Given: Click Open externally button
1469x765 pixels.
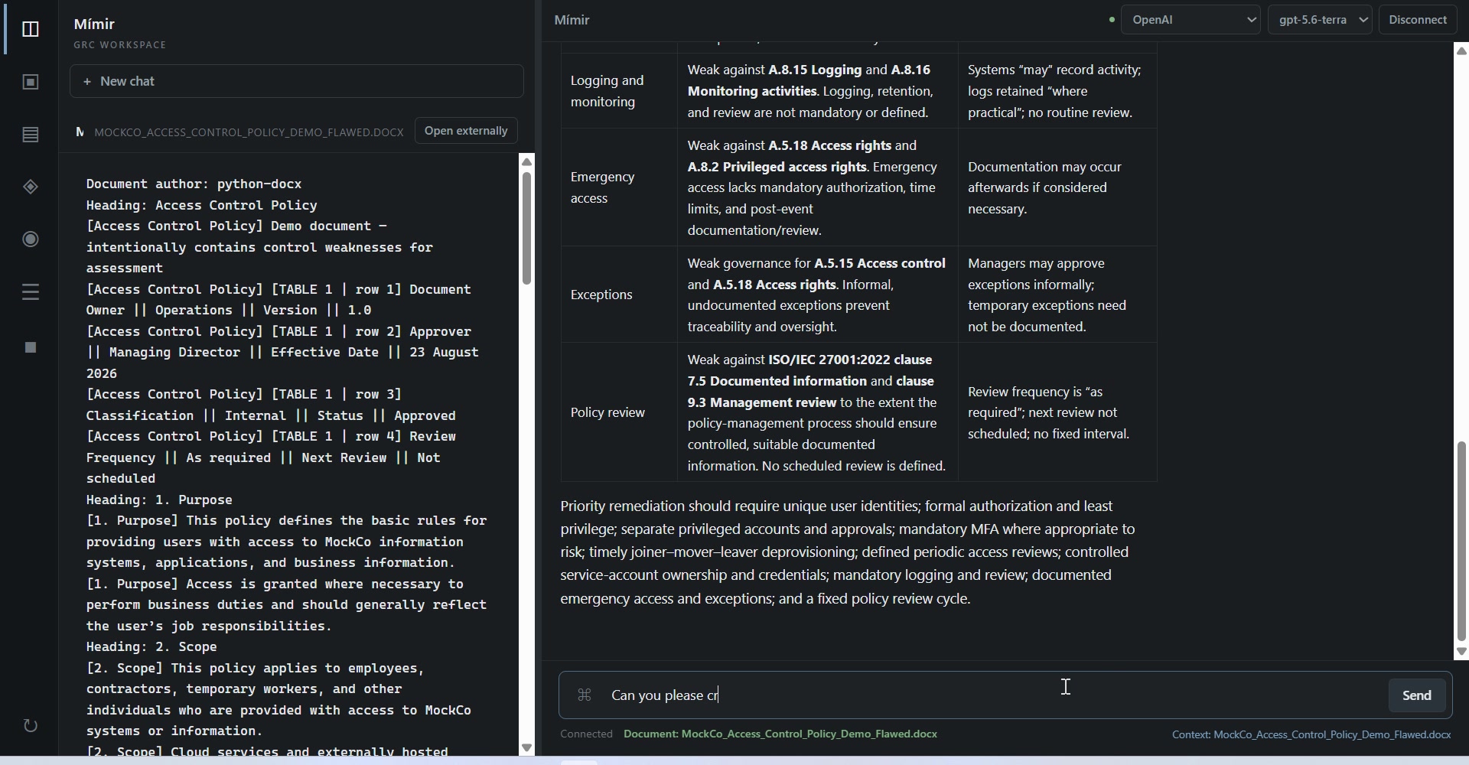Looking at the screenshot, I should click(466, 131).
